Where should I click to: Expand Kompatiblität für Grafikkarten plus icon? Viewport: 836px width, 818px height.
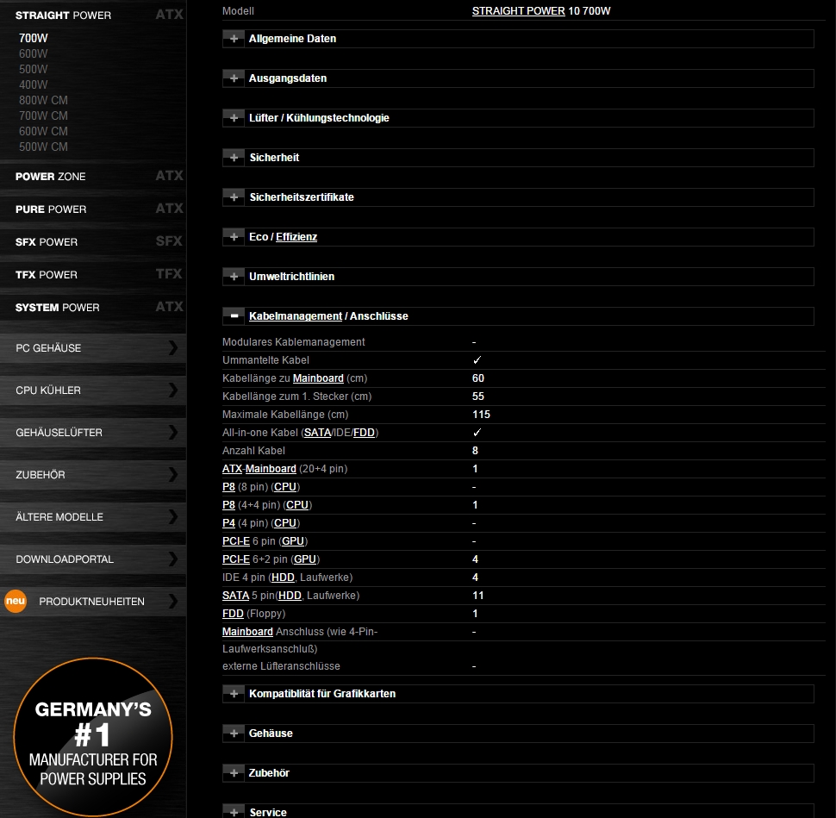click(x=234, y=694)
